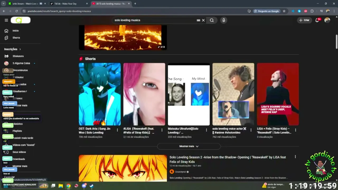Open the weather alert in the taskbar
The image size is (338, 190).
coord(273,186)
